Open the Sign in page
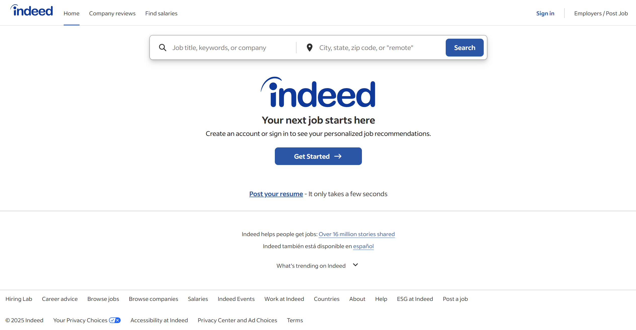Viewport: 636px width, 330px height. click(x=545, y=13)
